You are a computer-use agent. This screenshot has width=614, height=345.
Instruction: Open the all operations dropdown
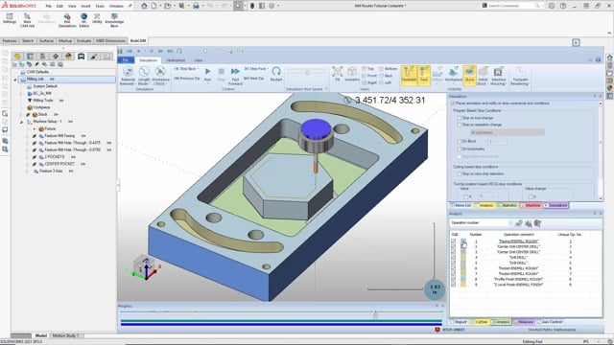(508, 132)
